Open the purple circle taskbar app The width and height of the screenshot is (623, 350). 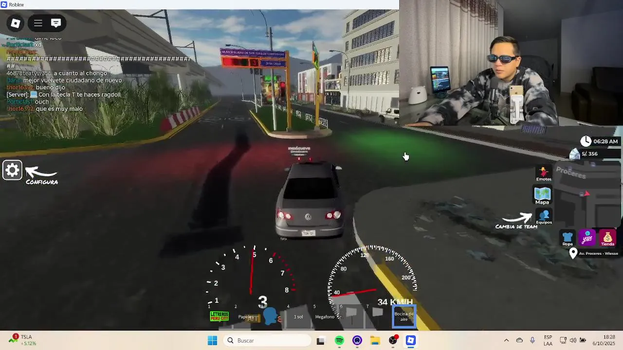357,341
